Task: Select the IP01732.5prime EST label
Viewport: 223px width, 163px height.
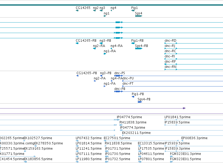Action: point(118,159)
